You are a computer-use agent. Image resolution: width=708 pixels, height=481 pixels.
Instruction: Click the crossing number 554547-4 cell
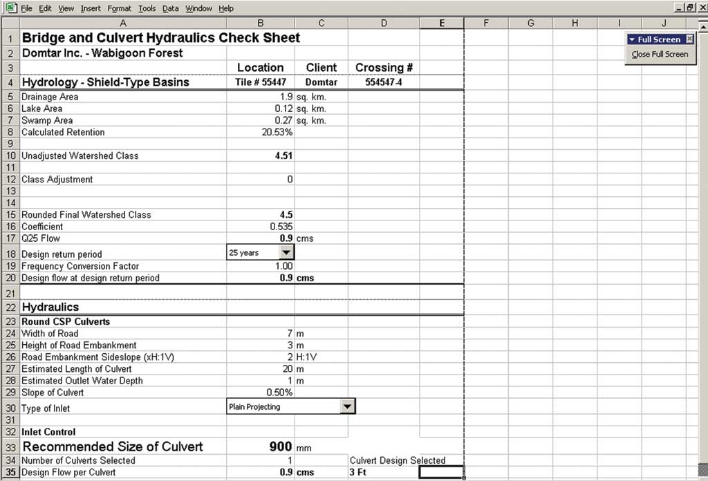click(383, 82)
